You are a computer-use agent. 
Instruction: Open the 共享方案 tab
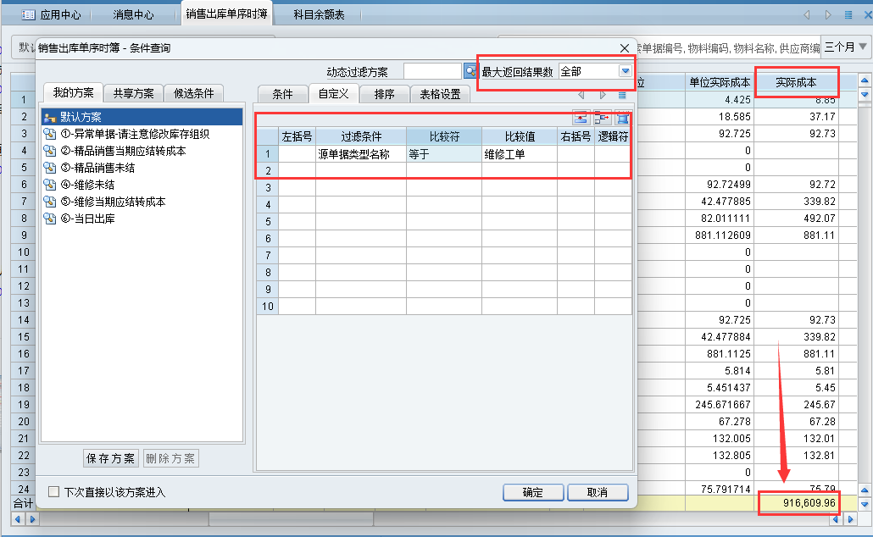pyautogui.click(x=133, y=93)
